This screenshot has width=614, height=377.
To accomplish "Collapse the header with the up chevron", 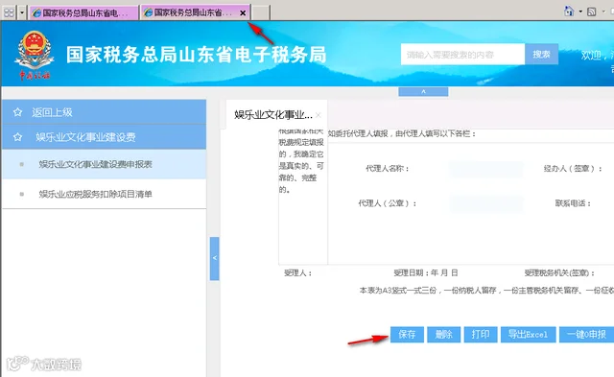I will click(423, 91).
